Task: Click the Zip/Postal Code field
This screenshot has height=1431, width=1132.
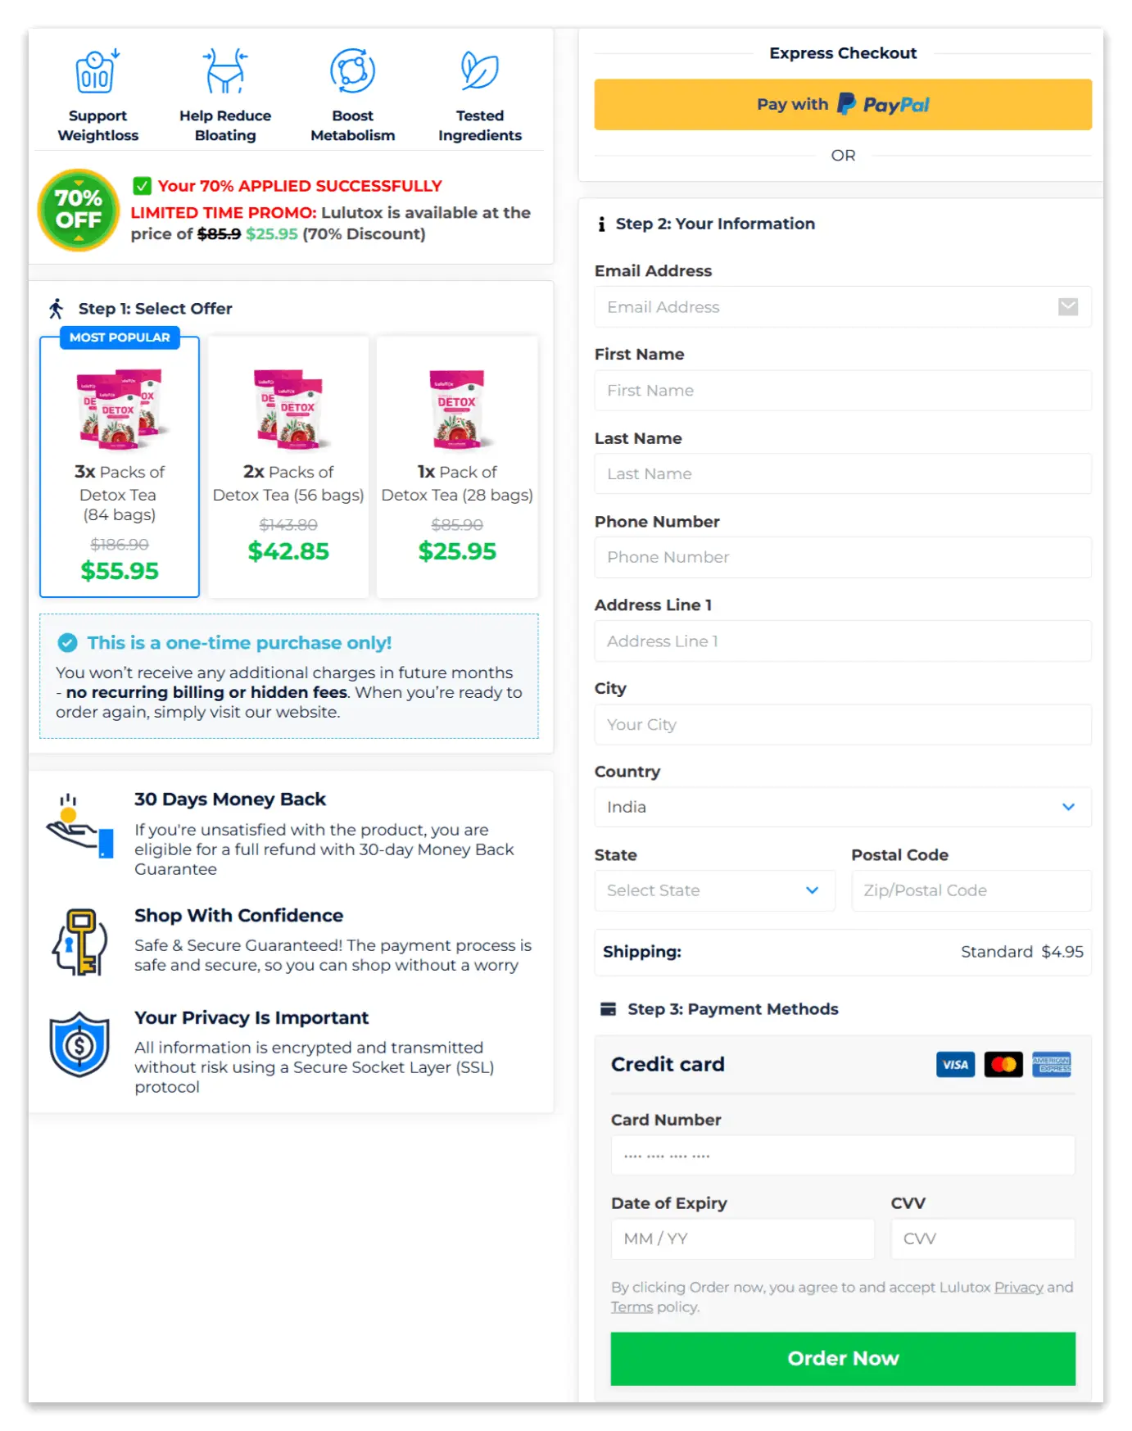Action: click(x=971, y=890)
